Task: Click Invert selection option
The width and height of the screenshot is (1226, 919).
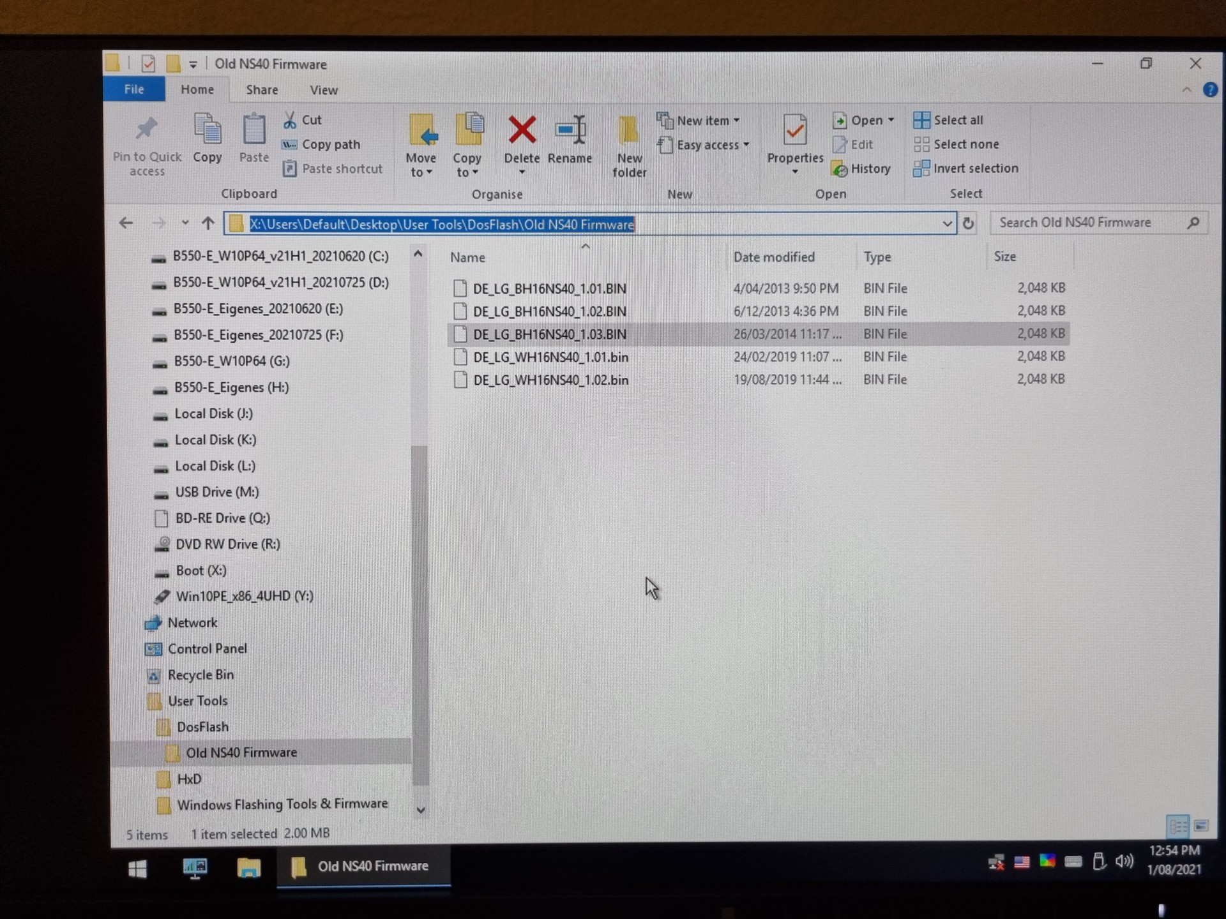Action: (x=966, y=168)
